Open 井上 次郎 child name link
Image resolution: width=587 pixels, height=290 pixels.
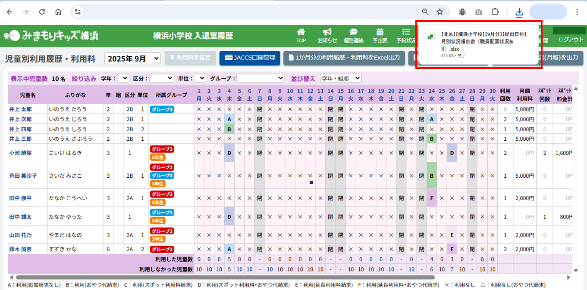click(20, 119)
